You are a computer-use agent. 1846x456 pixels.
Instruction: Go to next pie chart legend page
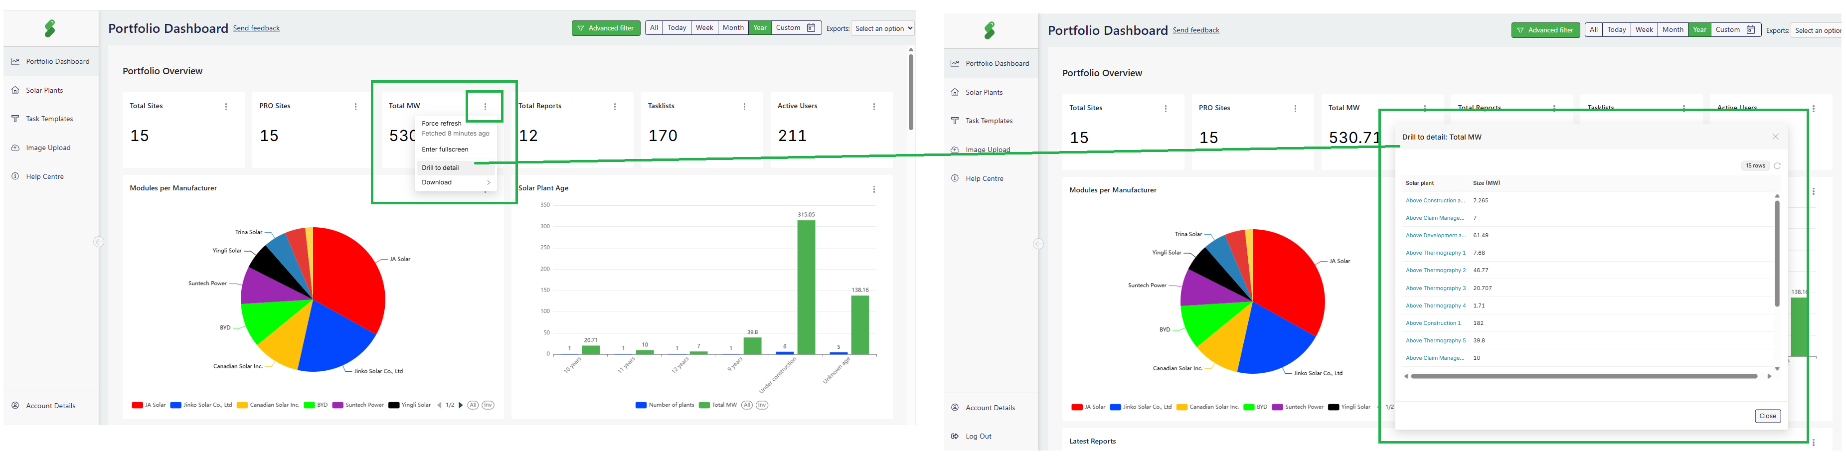(461, 405)
